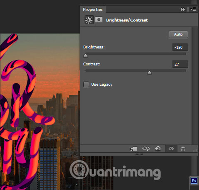The image size is (199, 190).
Task: Delete adjustment layer with trash icon
Action: pyautogui.click(x=183, y=149)
